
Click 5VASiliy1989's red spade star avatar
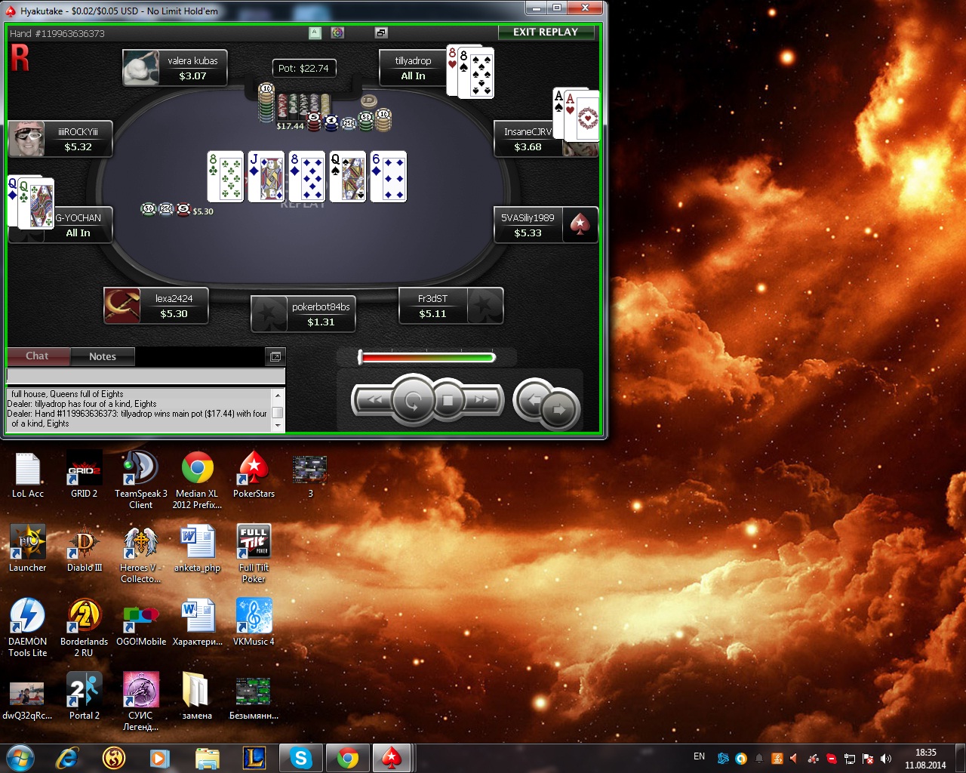coord(580,225)
